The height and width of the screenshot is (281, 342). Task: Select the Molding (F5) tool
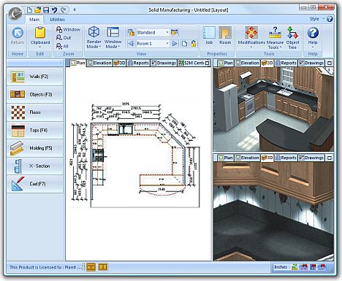pyautogui.click(x=35, y=148)
